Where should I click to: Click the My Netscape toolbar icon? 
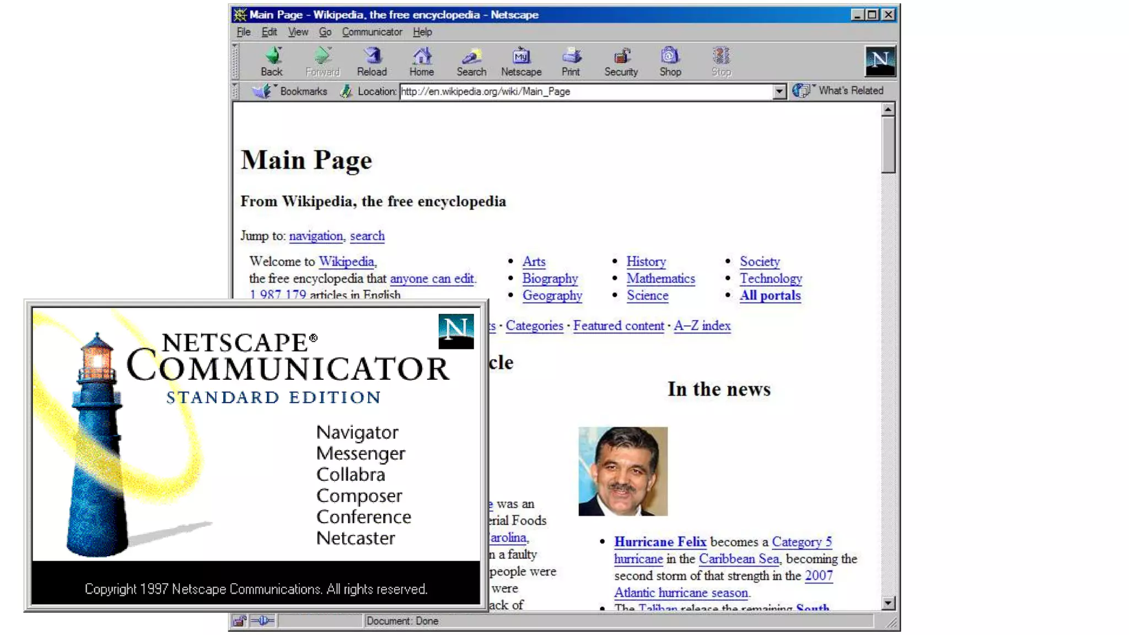(521, 56)
